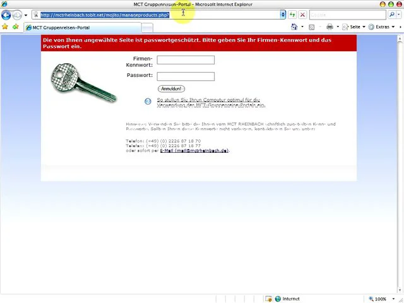Click the Internet Explorer logo in the title bar
This screenshot has width=404, height=303.
point(4,4)
